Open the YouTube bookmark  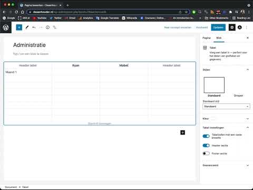pyautogui.click(x=40, y=18)
